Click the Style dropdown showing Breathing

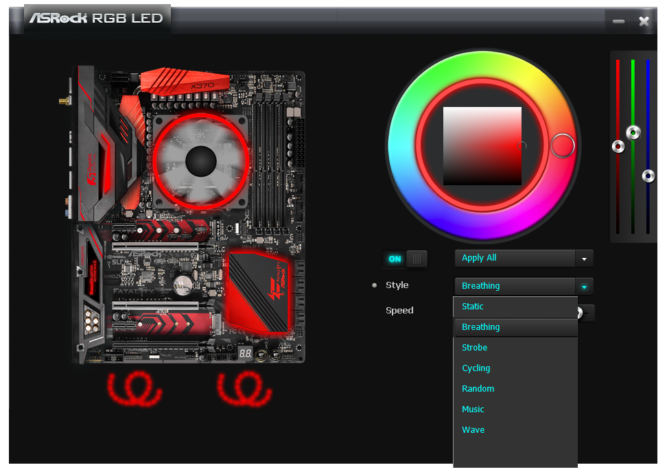524,286
